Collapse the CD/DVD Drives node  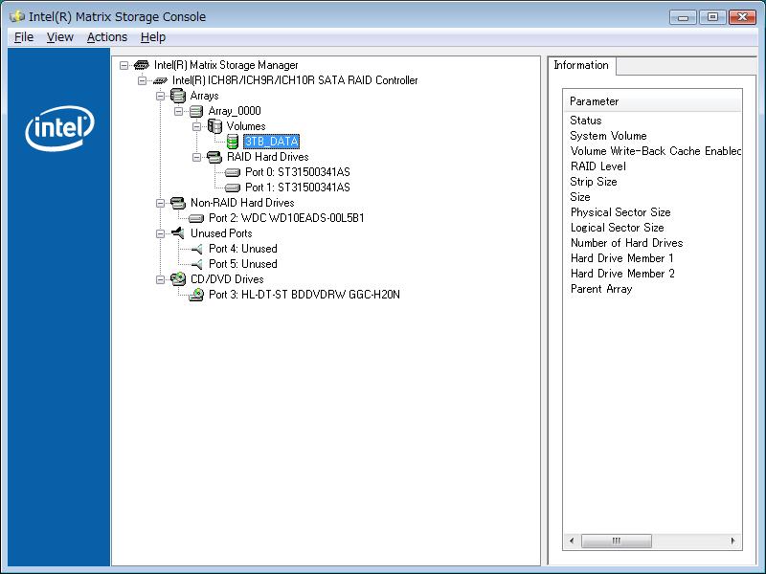(160, 279)
